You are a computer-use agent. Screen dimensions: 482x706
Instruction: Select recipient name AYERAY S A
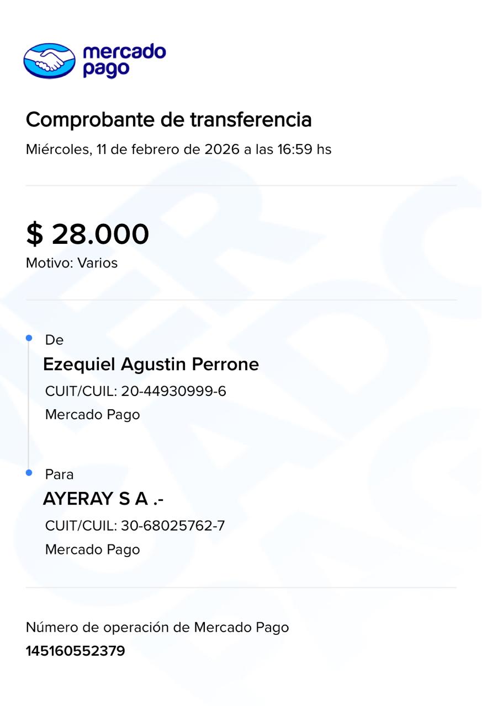click(x=103, y=499)
